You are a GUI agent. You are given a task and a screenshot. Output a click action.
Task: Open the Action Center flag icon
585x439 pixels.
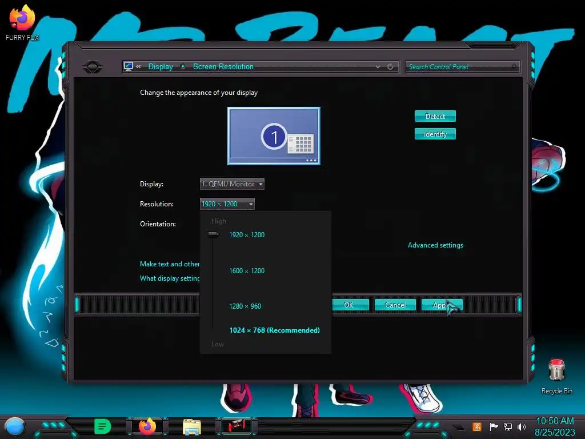tap(494, 426)
